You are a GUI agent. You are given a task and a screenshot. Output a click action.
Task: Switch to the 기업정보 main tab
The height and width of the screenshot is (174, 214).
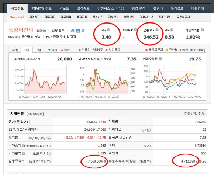click(17, 8)
